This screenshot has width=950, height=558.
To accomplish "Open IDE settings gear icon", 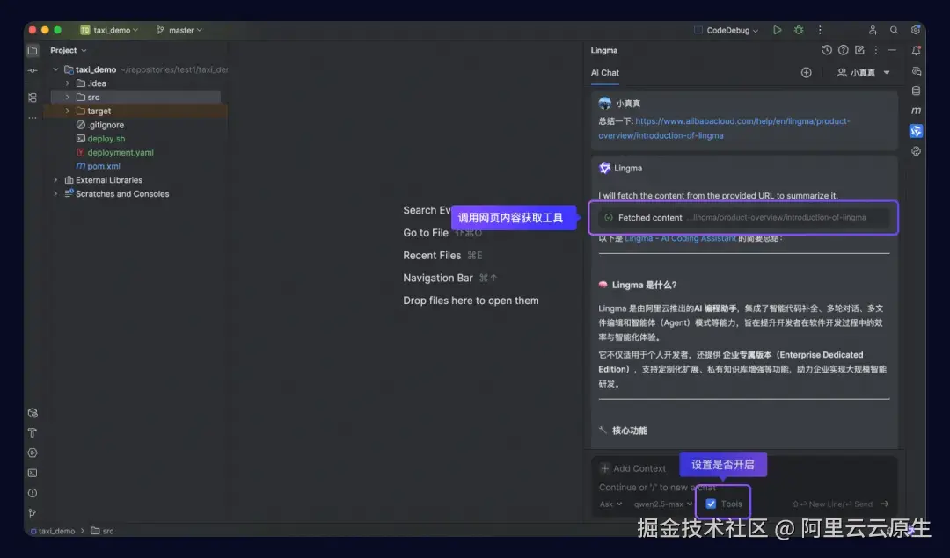I will pos(916,30).
